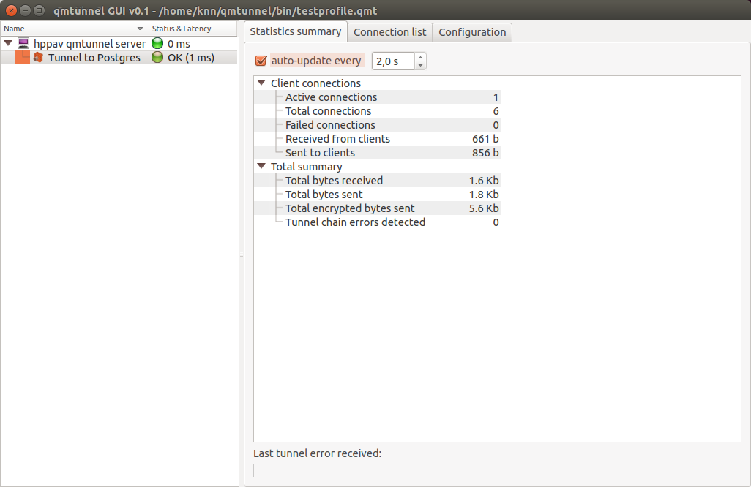
Task: Maximize the qmtunnel GUI window
Action: coord(40,10)
